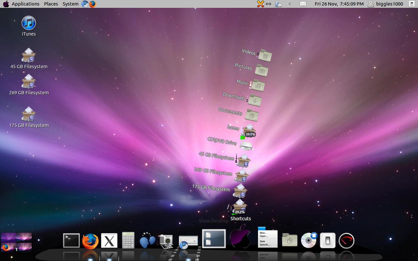Expand the Shortcuts stack fan
This screenshot has width=418, height=261.
(x=240, y=207)
